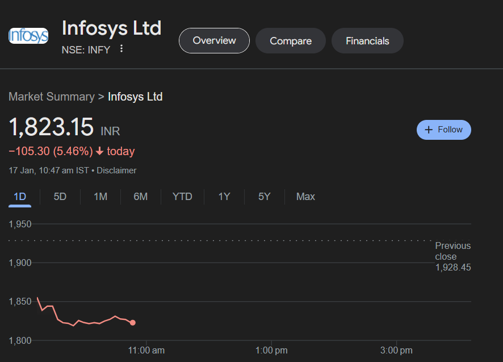Viewport: 503px width, 362px height.
Task: Open the Disclaimer link
Action: [116, 170]
